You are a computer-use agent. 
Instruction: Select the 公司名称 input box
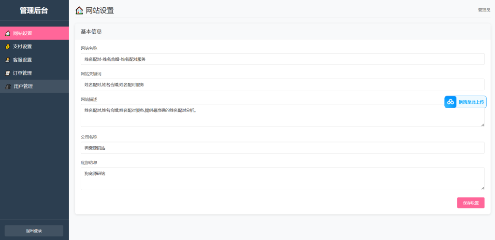(282, 148)
